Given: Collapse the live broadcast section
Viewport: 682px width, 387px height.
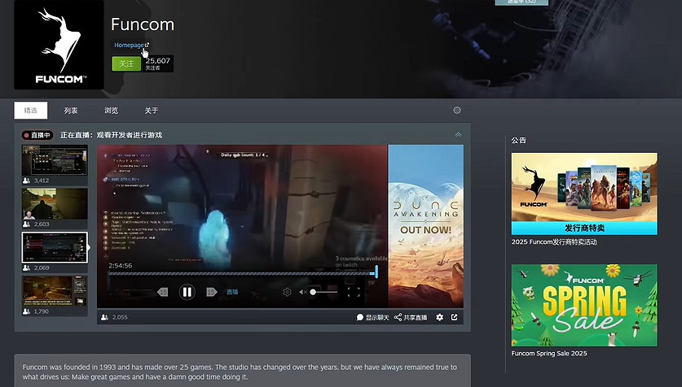Looking at the screenshot, I should pyautogui.click(x=458, y=134).
